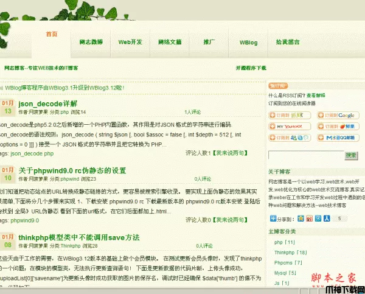
Task: Open the 查看解释 RSS explanation link
Action: (316, 96)
